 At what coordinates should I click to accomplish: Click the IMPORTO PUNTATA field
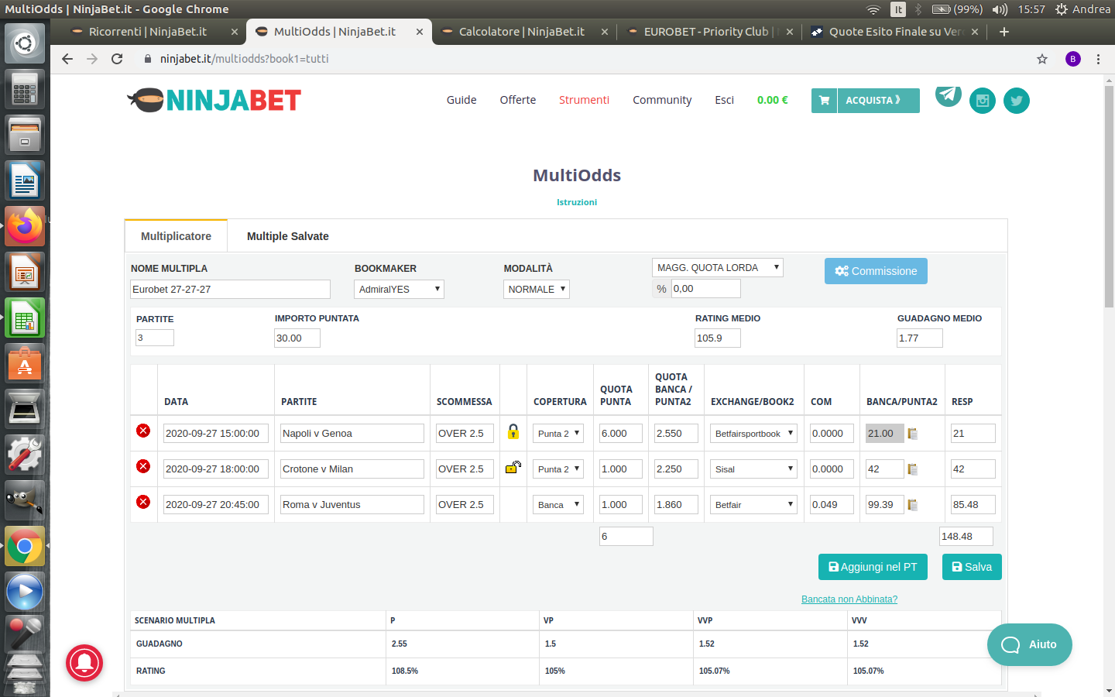(x=297, y=338)
